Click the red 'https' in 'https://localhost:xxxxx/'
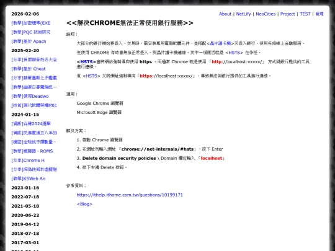Viewport: 335px width, 251px height. pos(146,76)
